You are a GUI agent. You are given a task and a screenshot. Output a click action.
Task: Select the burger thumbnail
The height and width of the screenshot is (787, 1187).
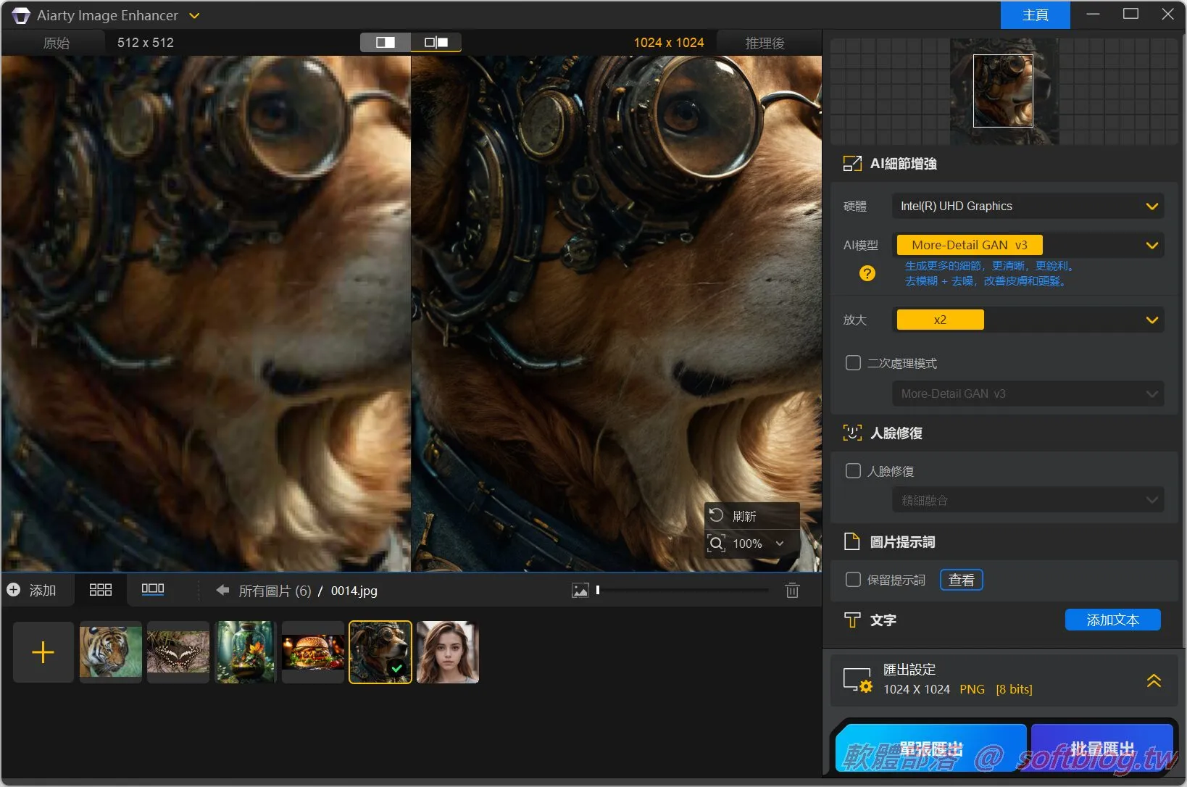point(313,652)
